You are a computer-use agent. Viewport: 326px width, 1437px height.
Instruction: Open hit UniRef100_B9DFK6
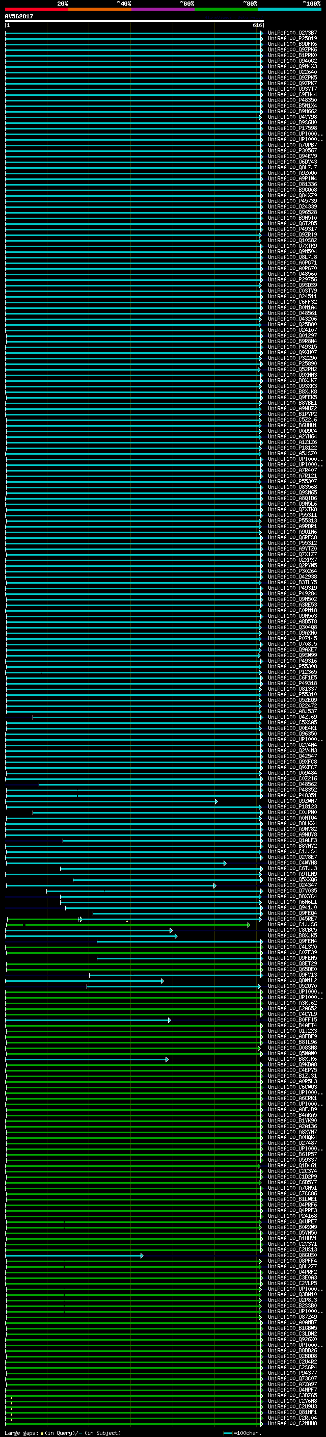(x=292, y=44)
